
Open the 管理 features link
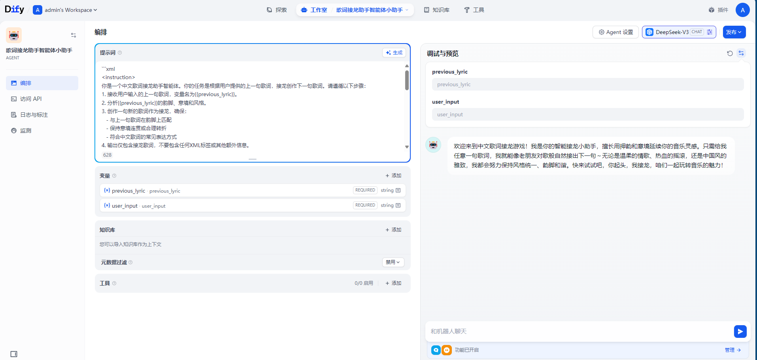coord(732,350)
